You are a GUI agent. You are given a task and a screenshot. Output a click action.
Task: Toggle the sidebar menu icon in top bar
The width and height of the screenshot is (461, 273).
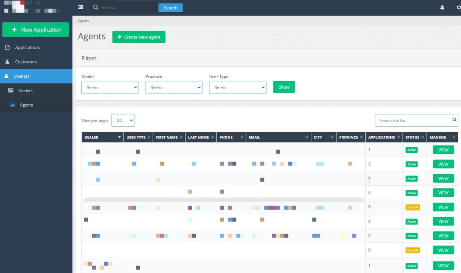coord(80,7)
